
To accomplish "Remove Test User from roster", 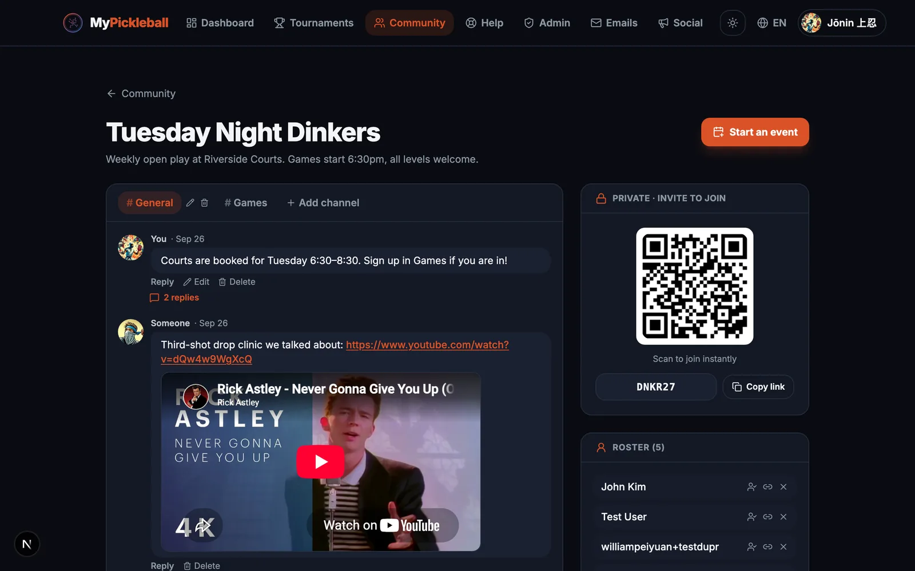I will [783, 517].
